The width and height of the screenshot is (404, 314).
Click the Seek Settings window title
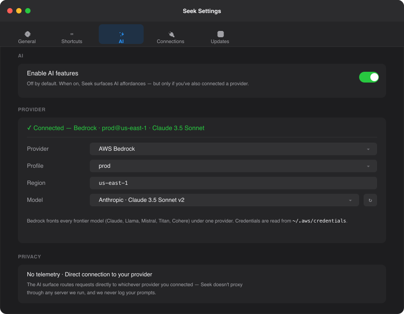click(x=202, y=11)
